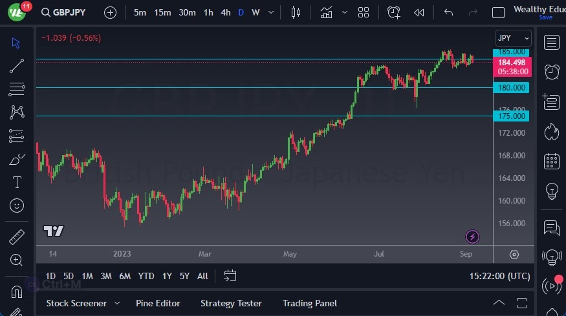The image size is (566, 316).
Task: Open the emoji icons tool
Action: point(17,205)
